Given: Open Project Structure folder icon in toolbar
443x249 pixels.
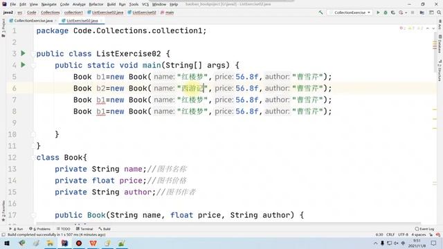Looking at the screenshot, I should pyautogui.click(x=422, y=12).
